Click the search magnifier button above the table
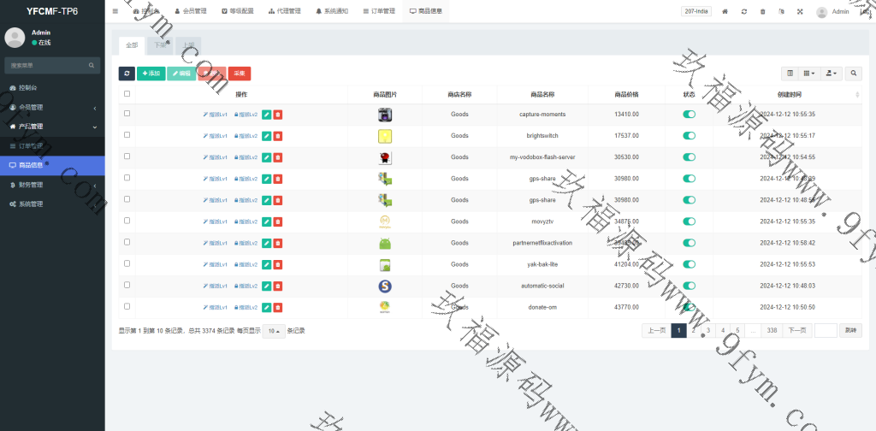This screenshot has width=876, height=431. pos(854,74)
